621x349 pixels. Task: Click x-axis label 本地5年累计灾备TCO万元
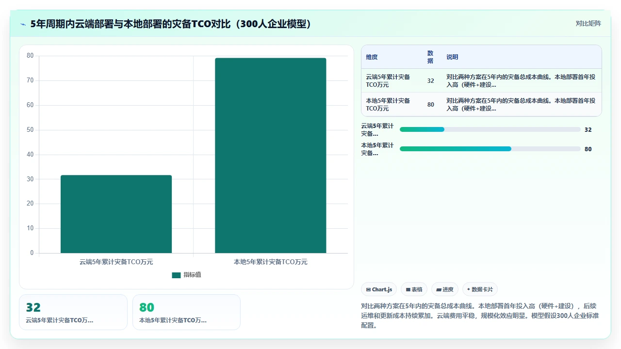270,262
